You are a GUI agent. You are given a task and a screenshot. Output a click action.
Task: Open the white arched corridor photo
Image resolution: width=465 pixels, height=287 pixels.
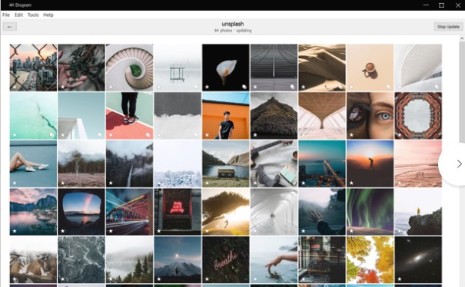274,212
